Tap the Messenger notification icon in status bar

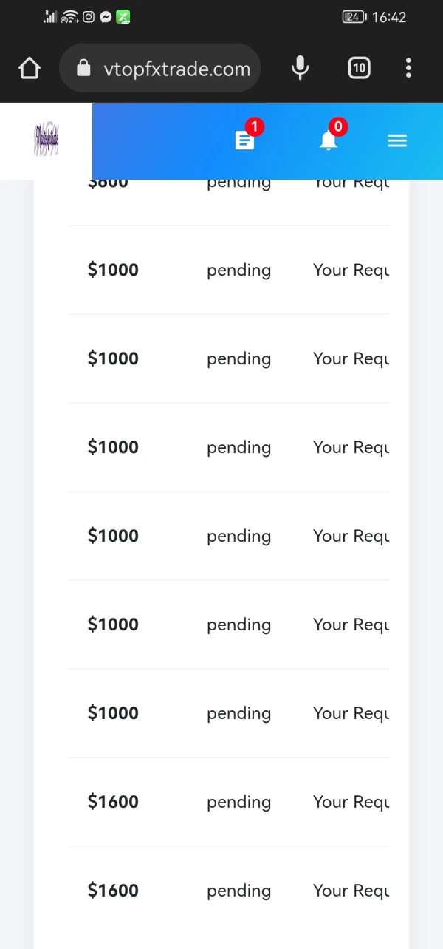coord(106,17)
